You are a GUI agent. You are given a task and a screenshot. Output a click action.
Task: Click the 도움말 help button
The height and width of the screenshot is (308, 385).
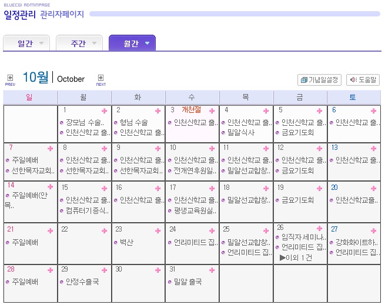coord(363,80)
